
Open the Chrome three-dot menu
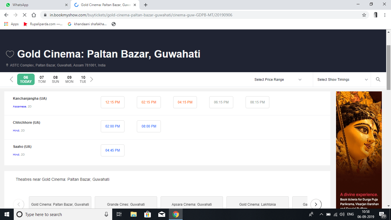pyautogui.click(x=385, y=15)
